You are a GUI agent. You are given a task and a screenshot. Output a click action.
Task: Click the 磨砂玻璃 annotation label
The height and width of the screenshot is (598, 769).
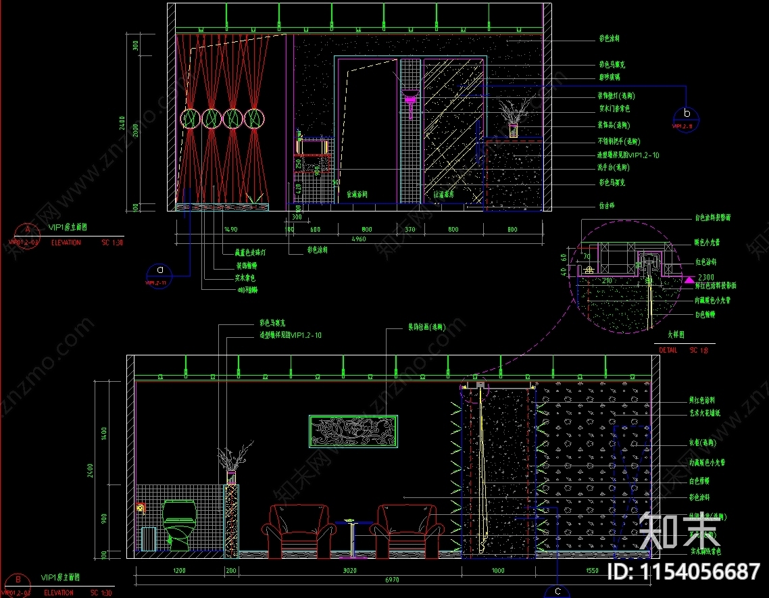610,77
